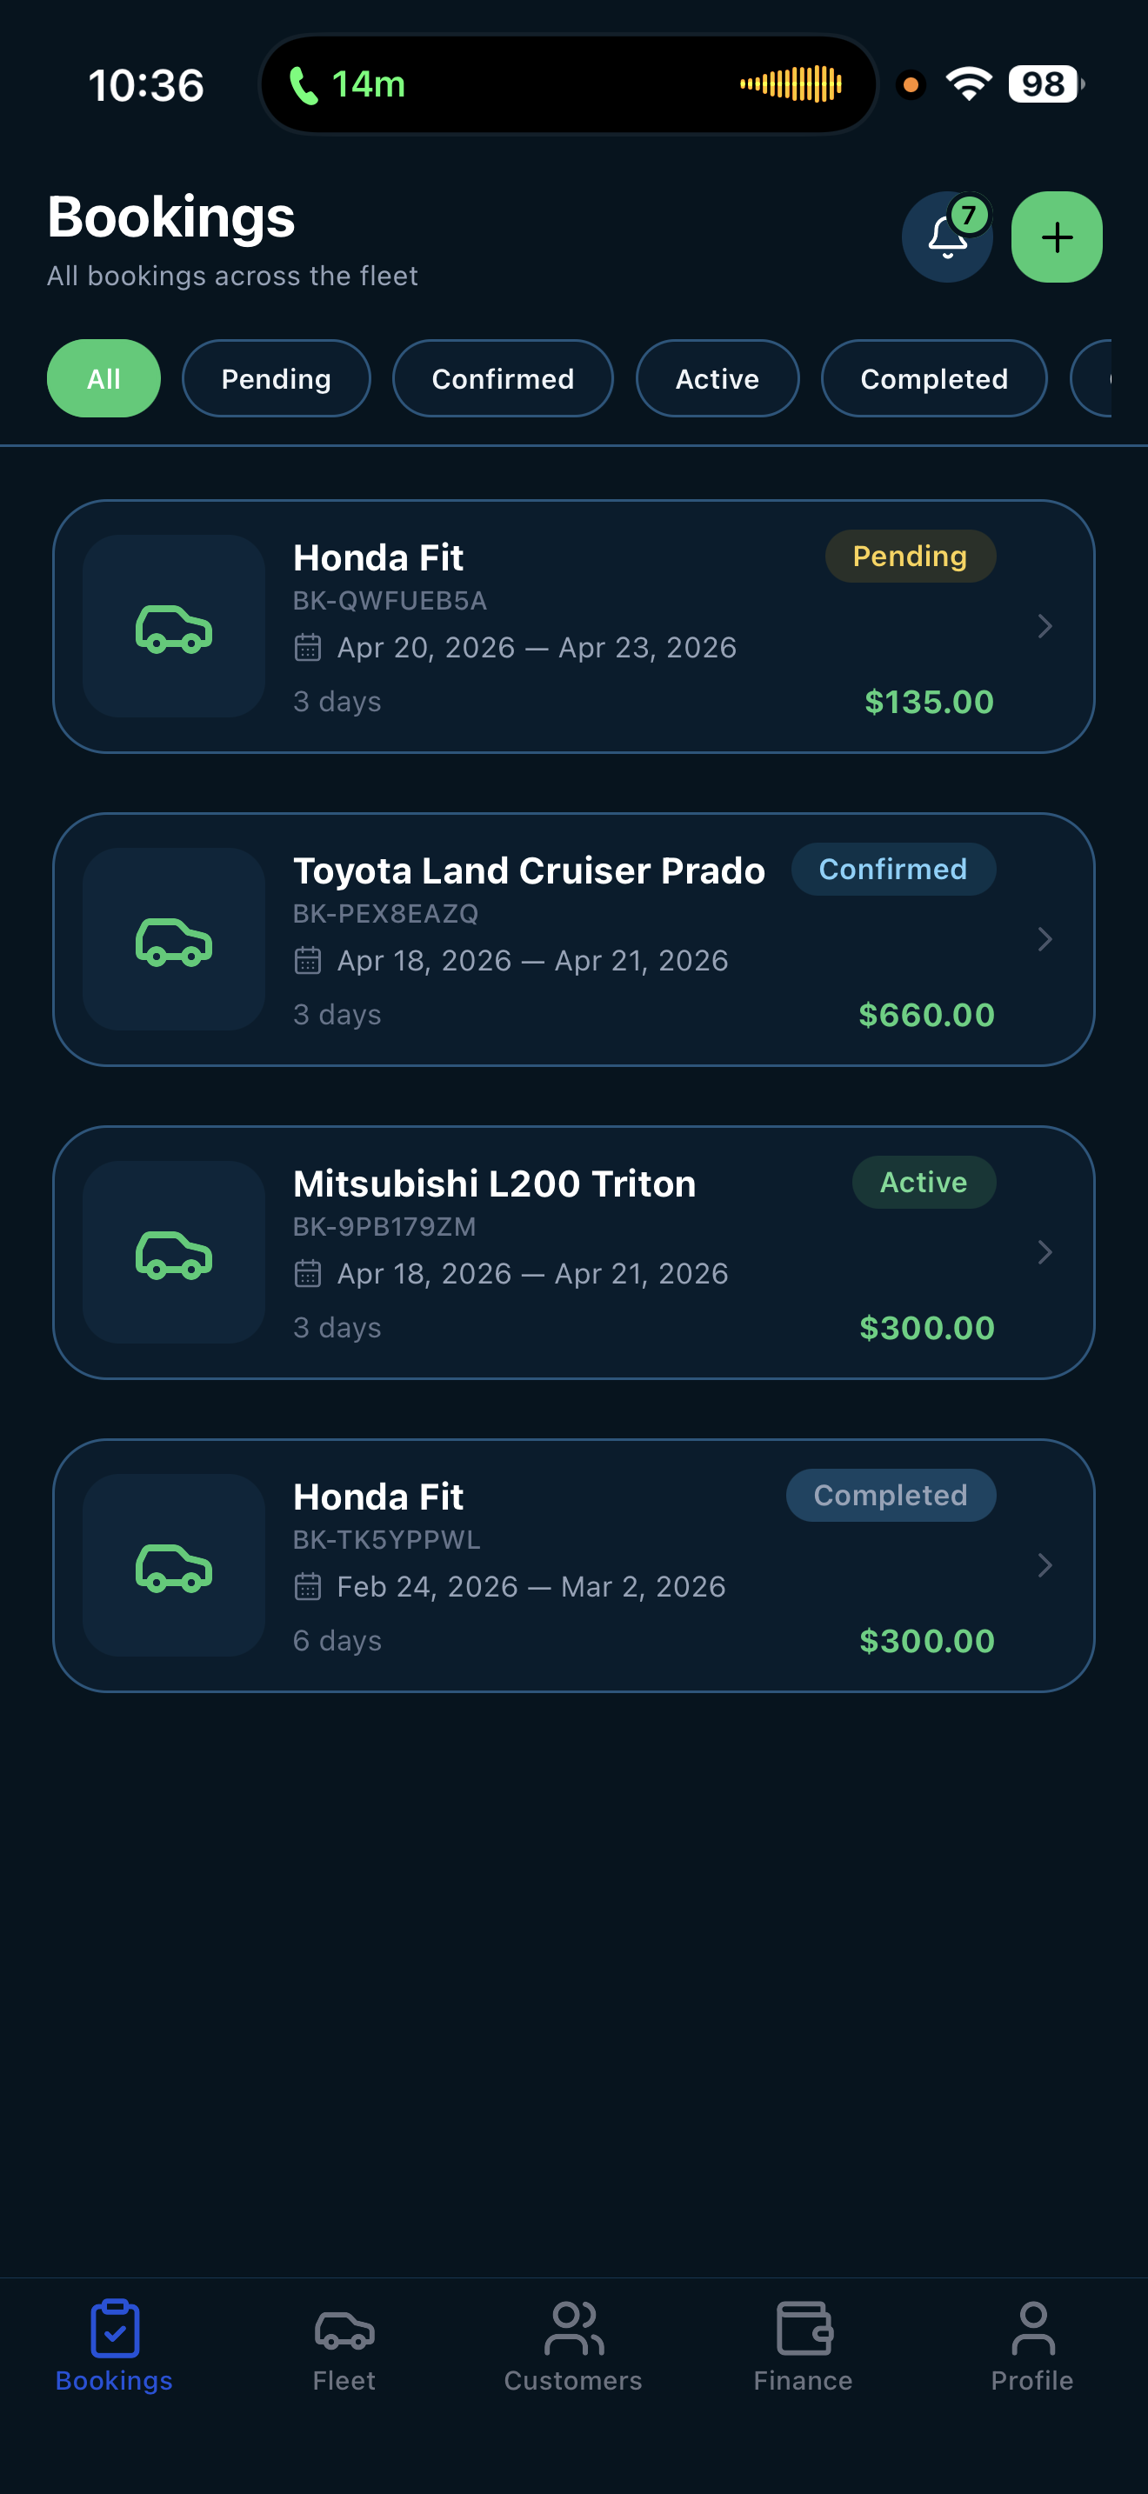
Task: Filter bookings by Confirmed status
Action: (503, 378)
